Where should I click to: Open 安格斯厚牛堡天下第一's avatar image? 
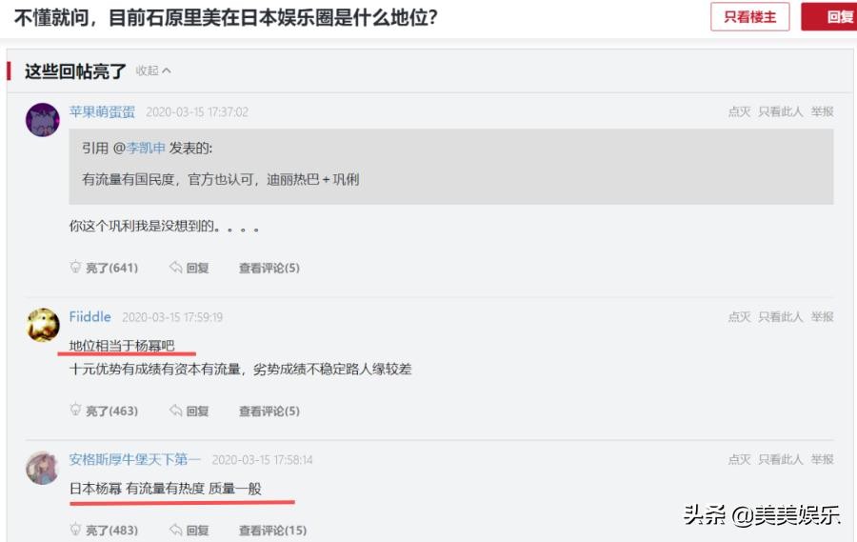point(42,468)
